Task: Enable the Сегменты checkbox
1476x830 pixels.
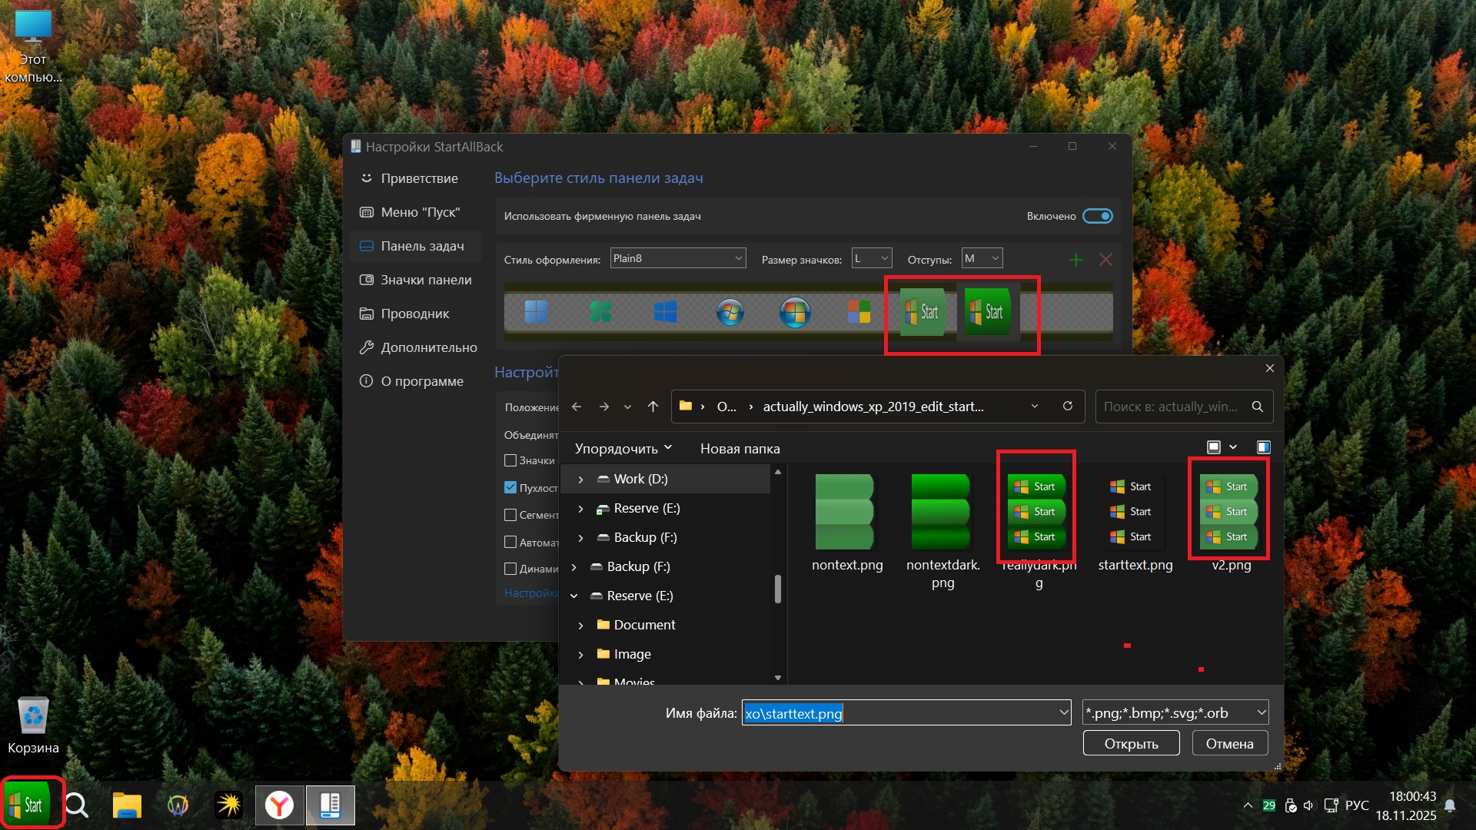Action: click(510, 515)
